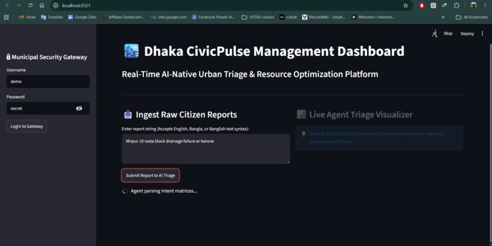
Task: Go back in browser history
Action: [7, 5]
